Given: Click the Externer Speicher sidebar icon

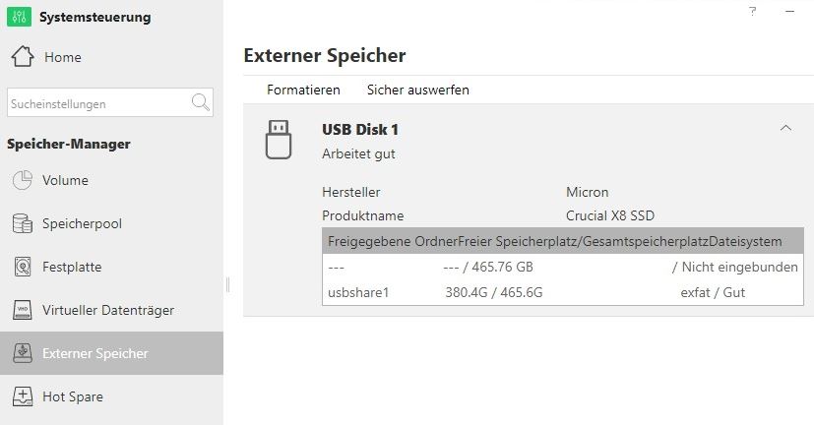Looking at the screenshot, I should point(23,353).
